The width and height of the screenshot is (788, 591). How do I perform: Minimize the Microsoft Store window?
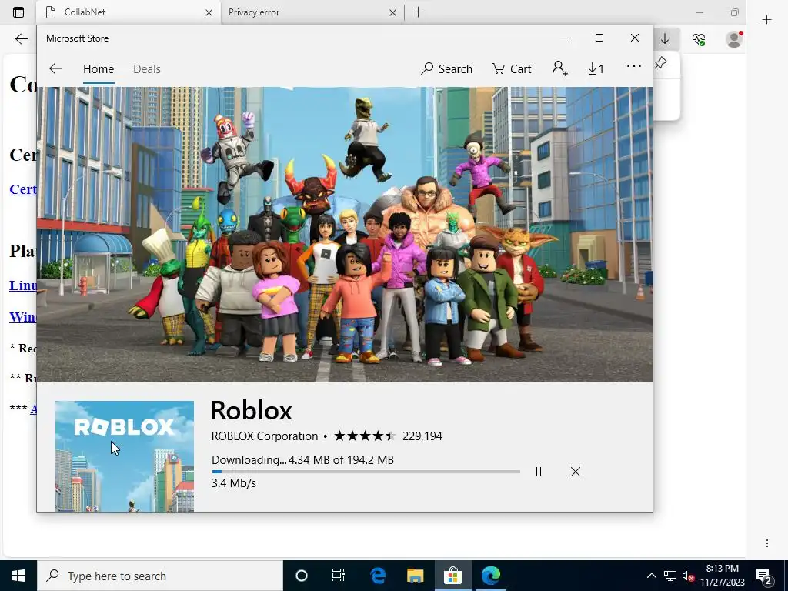(564, 38)
